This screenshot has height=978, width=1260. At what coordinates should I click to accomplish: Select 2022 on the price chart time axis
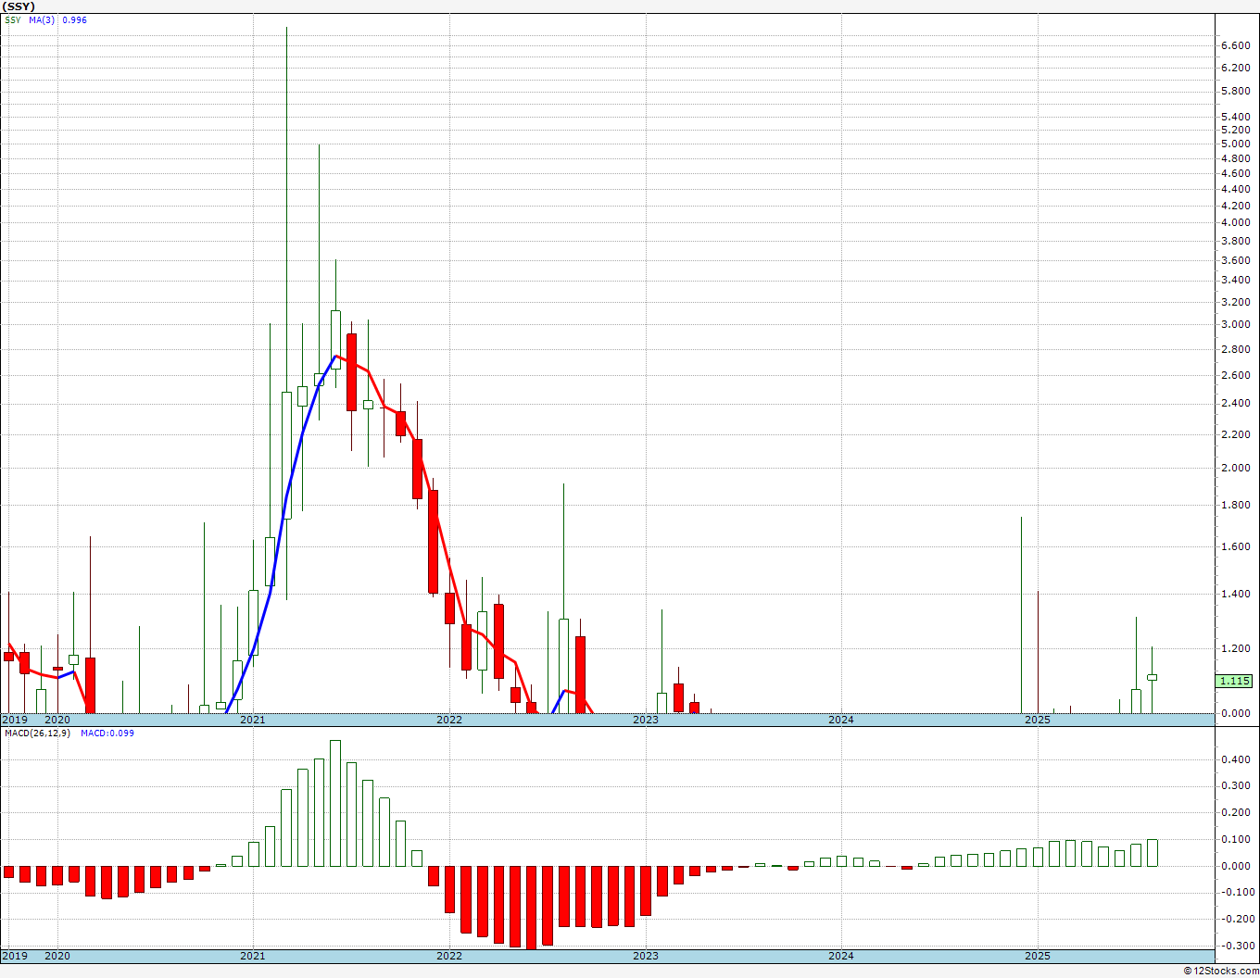coord(449,719)
